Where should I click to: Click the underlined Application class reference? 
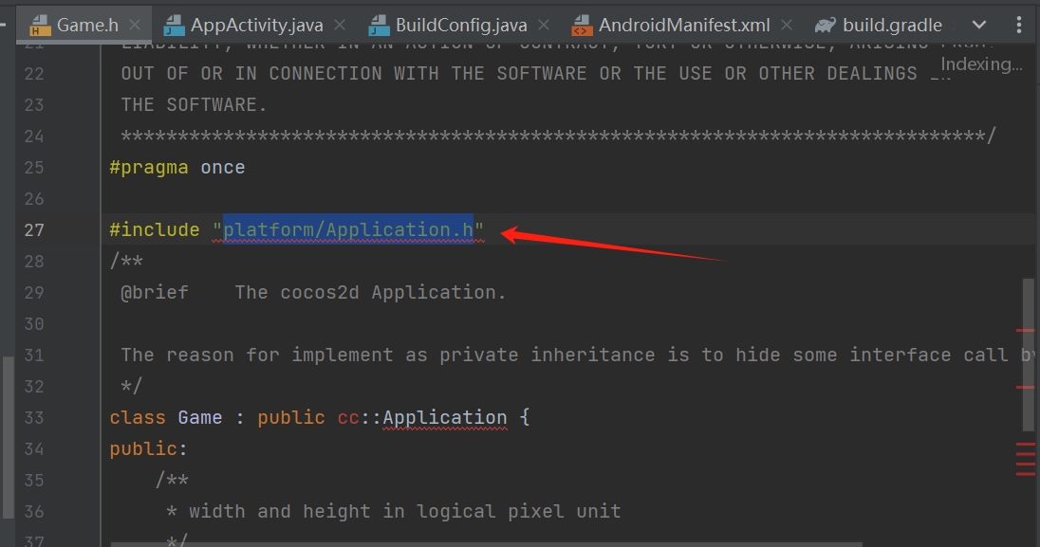(x=445, y=417)
